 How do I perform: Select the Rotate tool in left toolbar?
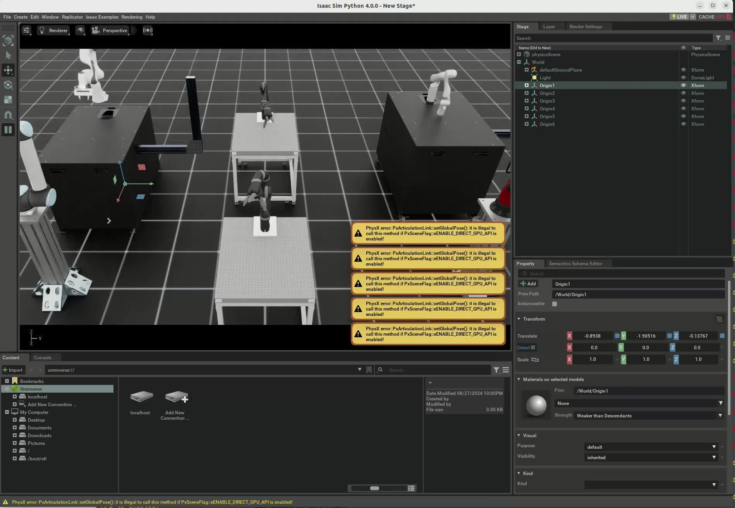(8, 85)
